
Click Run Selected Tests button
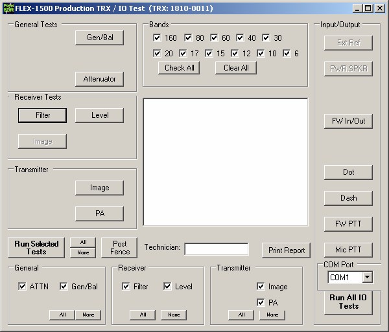(36, 248)
